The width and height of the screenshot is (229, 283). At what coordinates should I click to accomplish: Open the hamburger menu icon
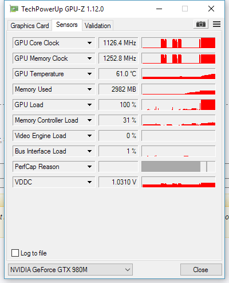coord(216,24)
